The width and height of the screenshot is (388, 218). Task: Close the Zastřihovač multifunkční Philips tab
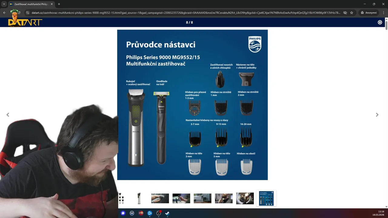(52, 4)
